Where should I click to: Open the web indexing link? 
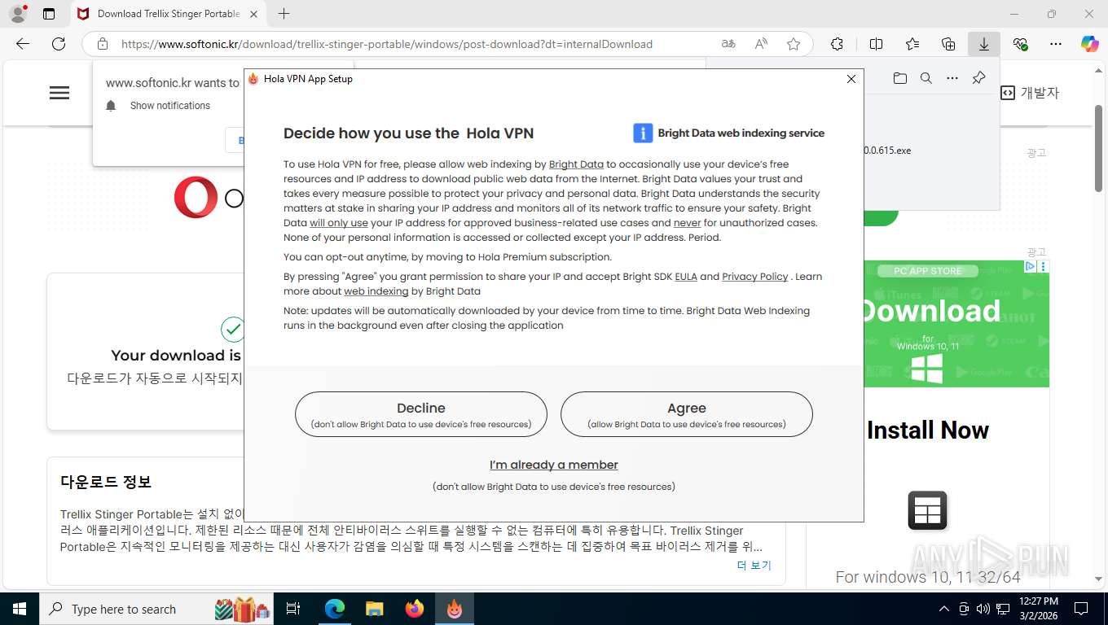[x=376, y=291]
